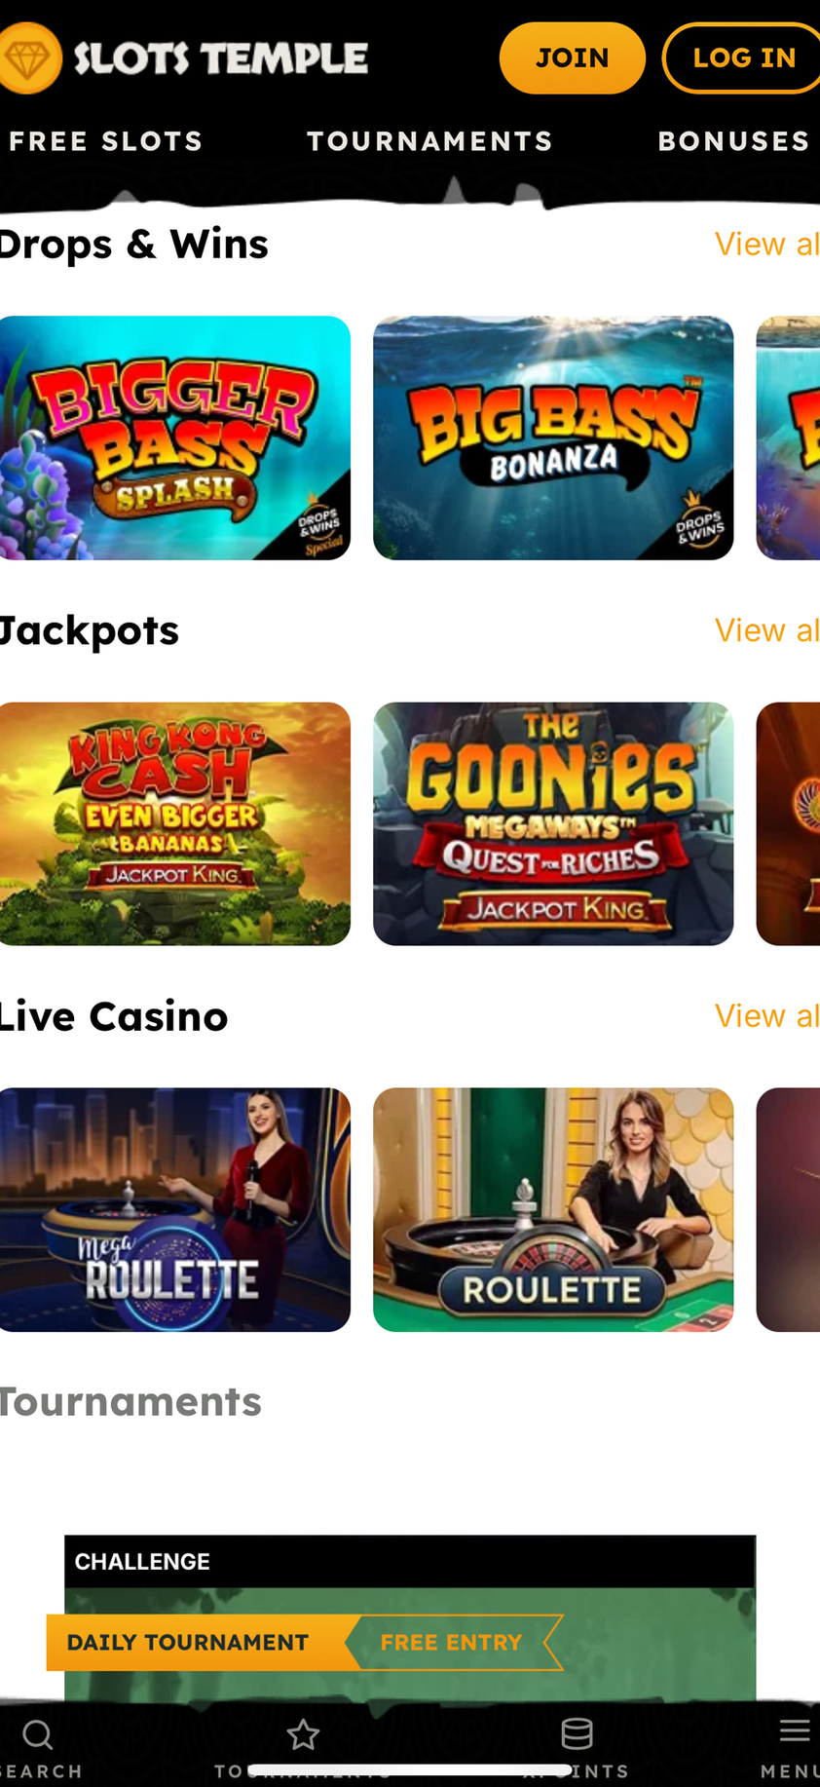The image size is (820, 1787).
Task: Open Big Bass Bonanza game thumbnail
Action: [553, 437]
